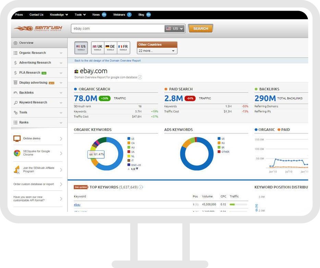This screenshot has height=268, width=320.
Task: Click the Order custom database or report link
Action: 34,184
